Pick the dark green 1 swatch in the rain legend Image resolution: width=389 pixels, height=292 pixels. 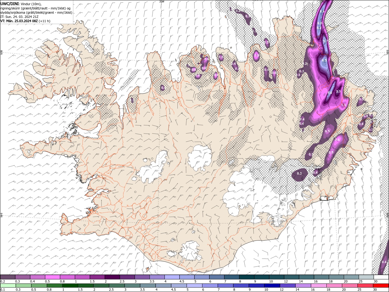70,285
